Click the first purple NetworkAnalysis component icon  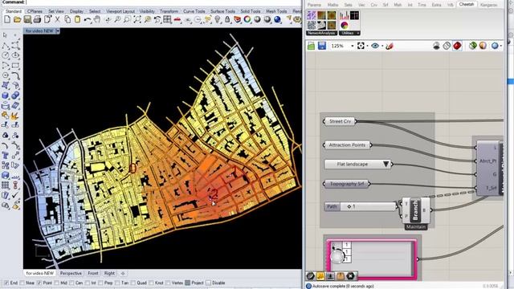[312, 15]
